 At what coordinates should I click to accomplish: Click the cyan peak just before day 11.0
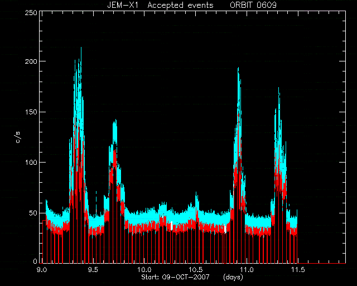pos(238,69)
